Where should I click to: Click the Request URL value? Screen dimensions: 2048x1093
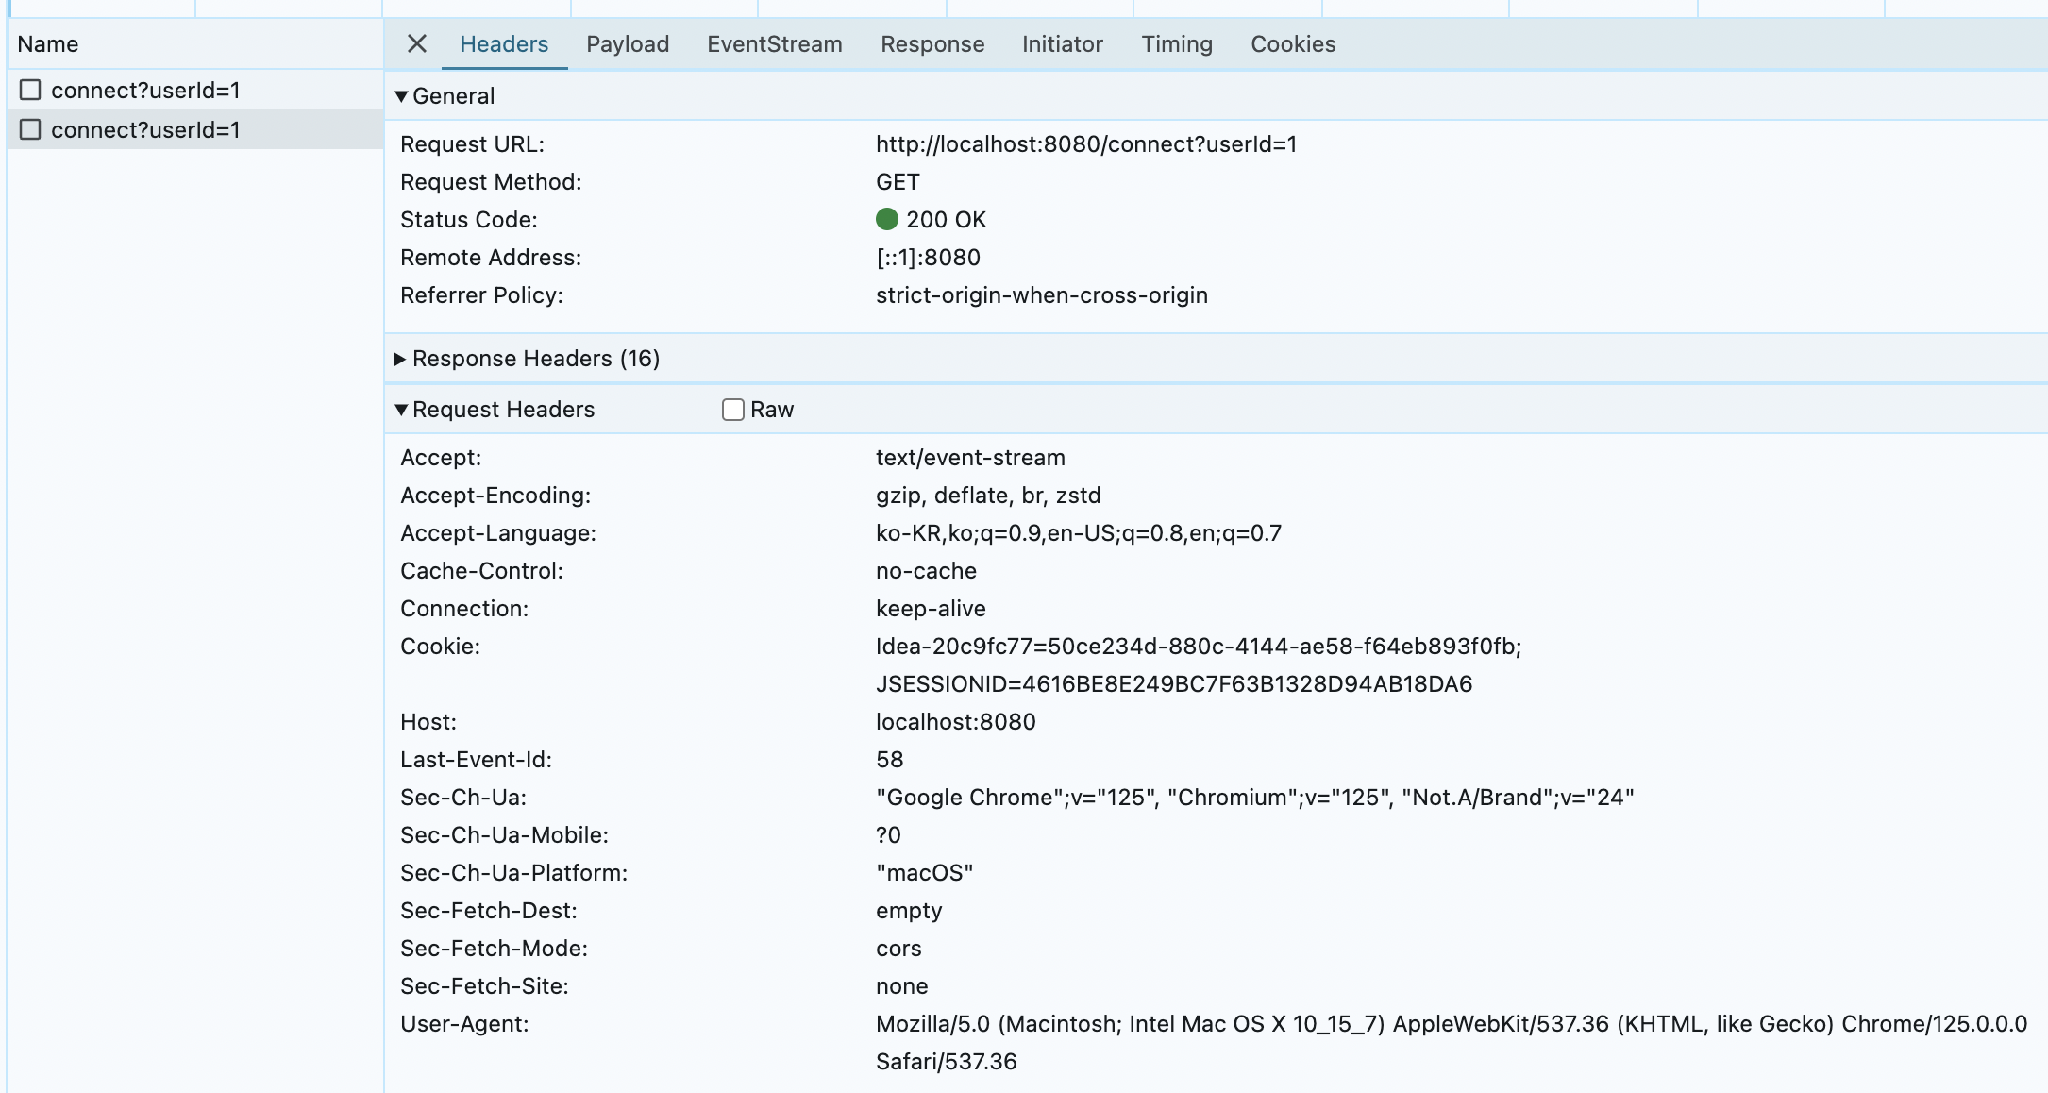click(1085, 144)
